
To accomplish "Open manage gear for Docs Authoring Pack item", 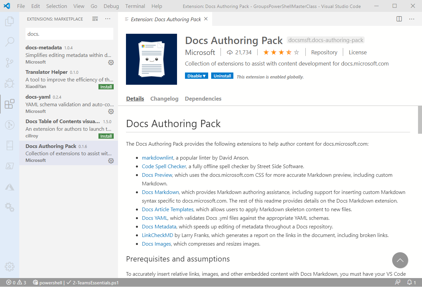I will [x=111, y=161].
